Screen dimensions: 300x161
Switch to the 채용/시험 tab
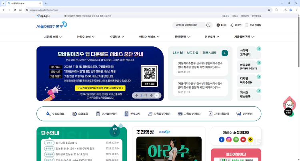tap(209, 53)
